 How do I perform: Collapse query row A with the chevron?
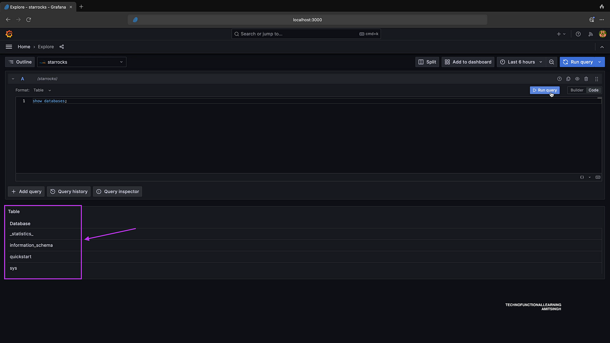click(13, 79)
